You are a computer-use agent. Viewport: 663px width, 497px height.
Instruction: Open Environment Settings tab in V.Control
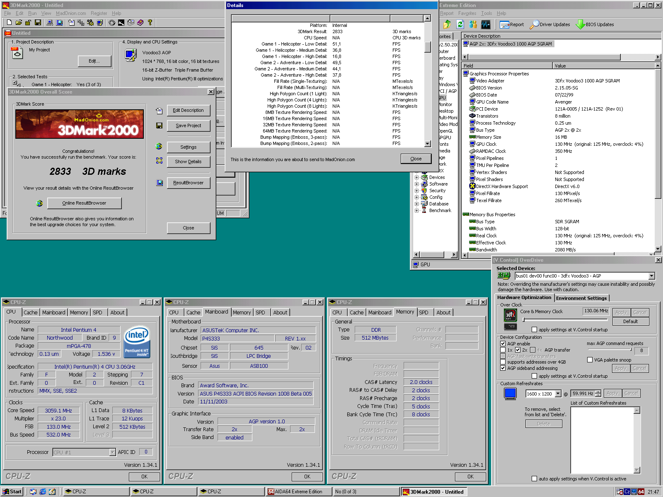coord(581,298)
